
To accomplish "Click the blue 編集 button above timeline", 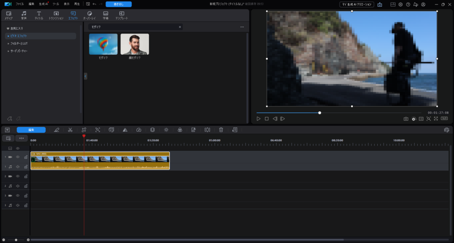I will (31, 130).
